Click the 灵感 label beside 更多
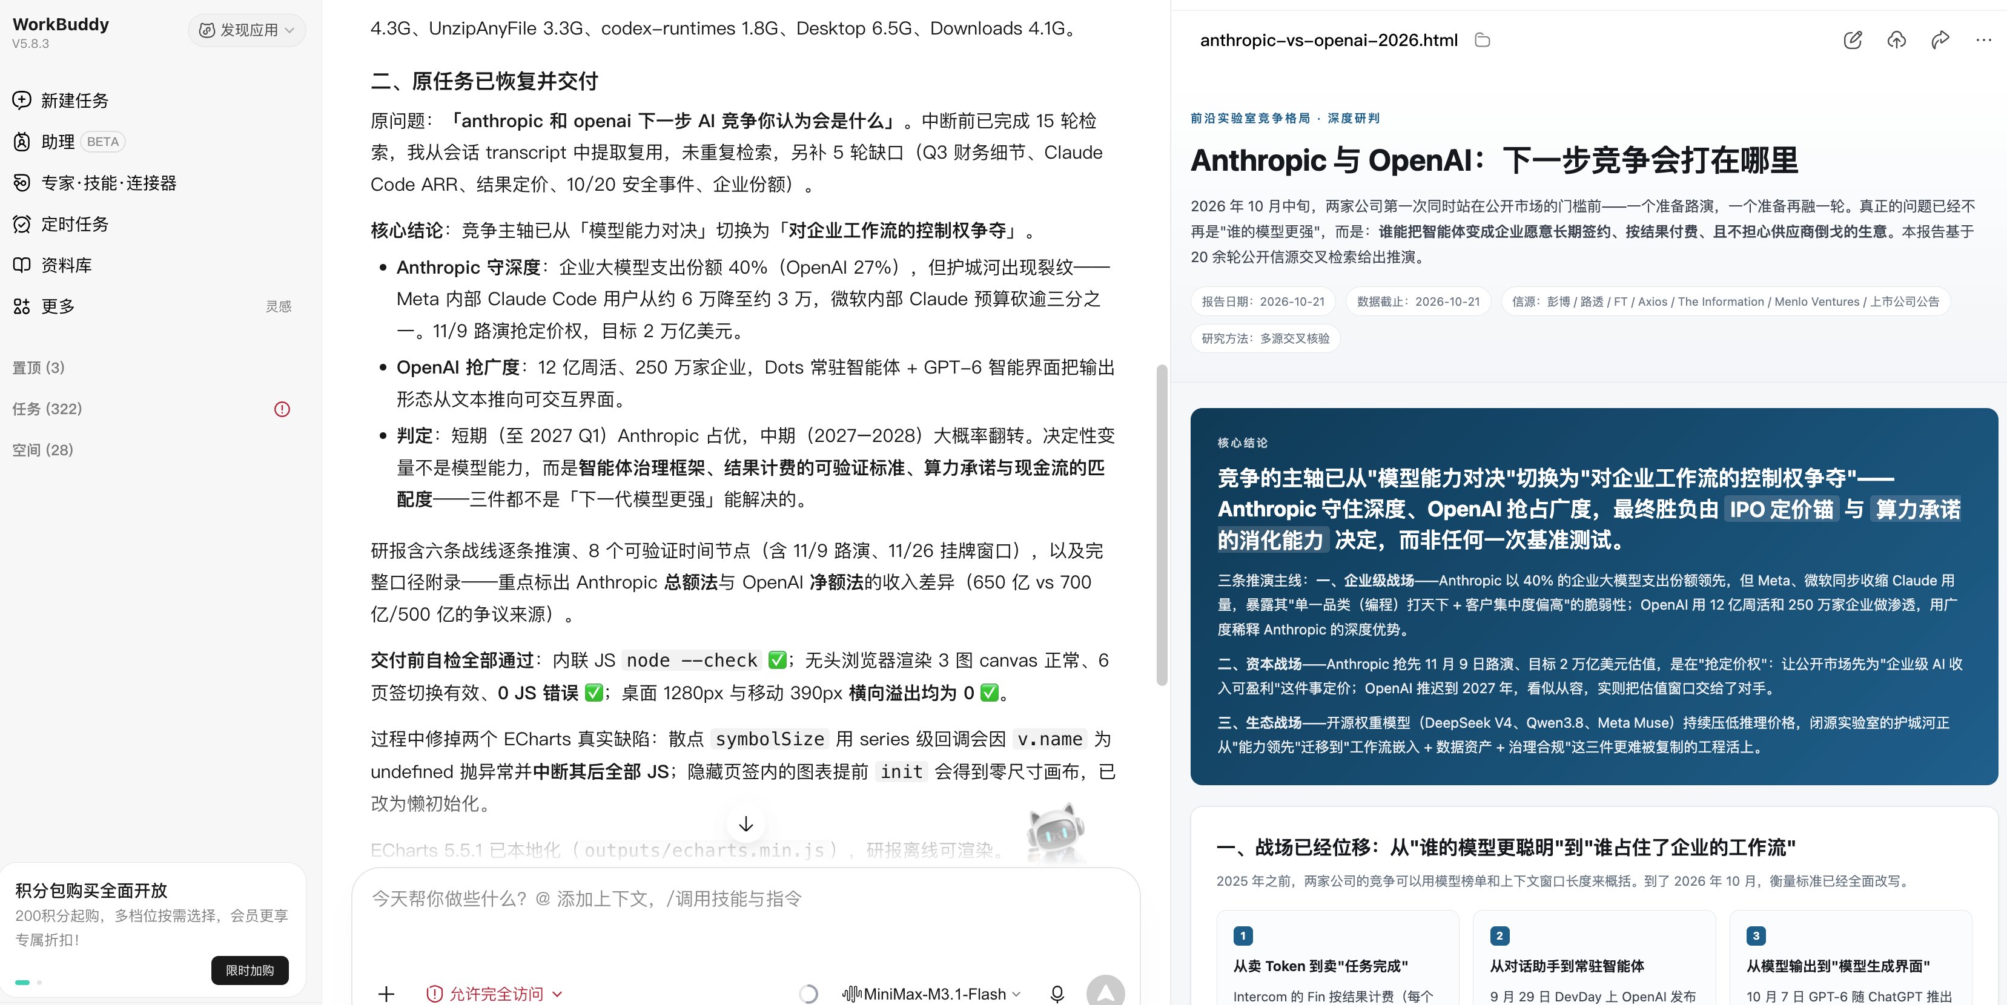The image size is (2007, 1005). point(278,306)
